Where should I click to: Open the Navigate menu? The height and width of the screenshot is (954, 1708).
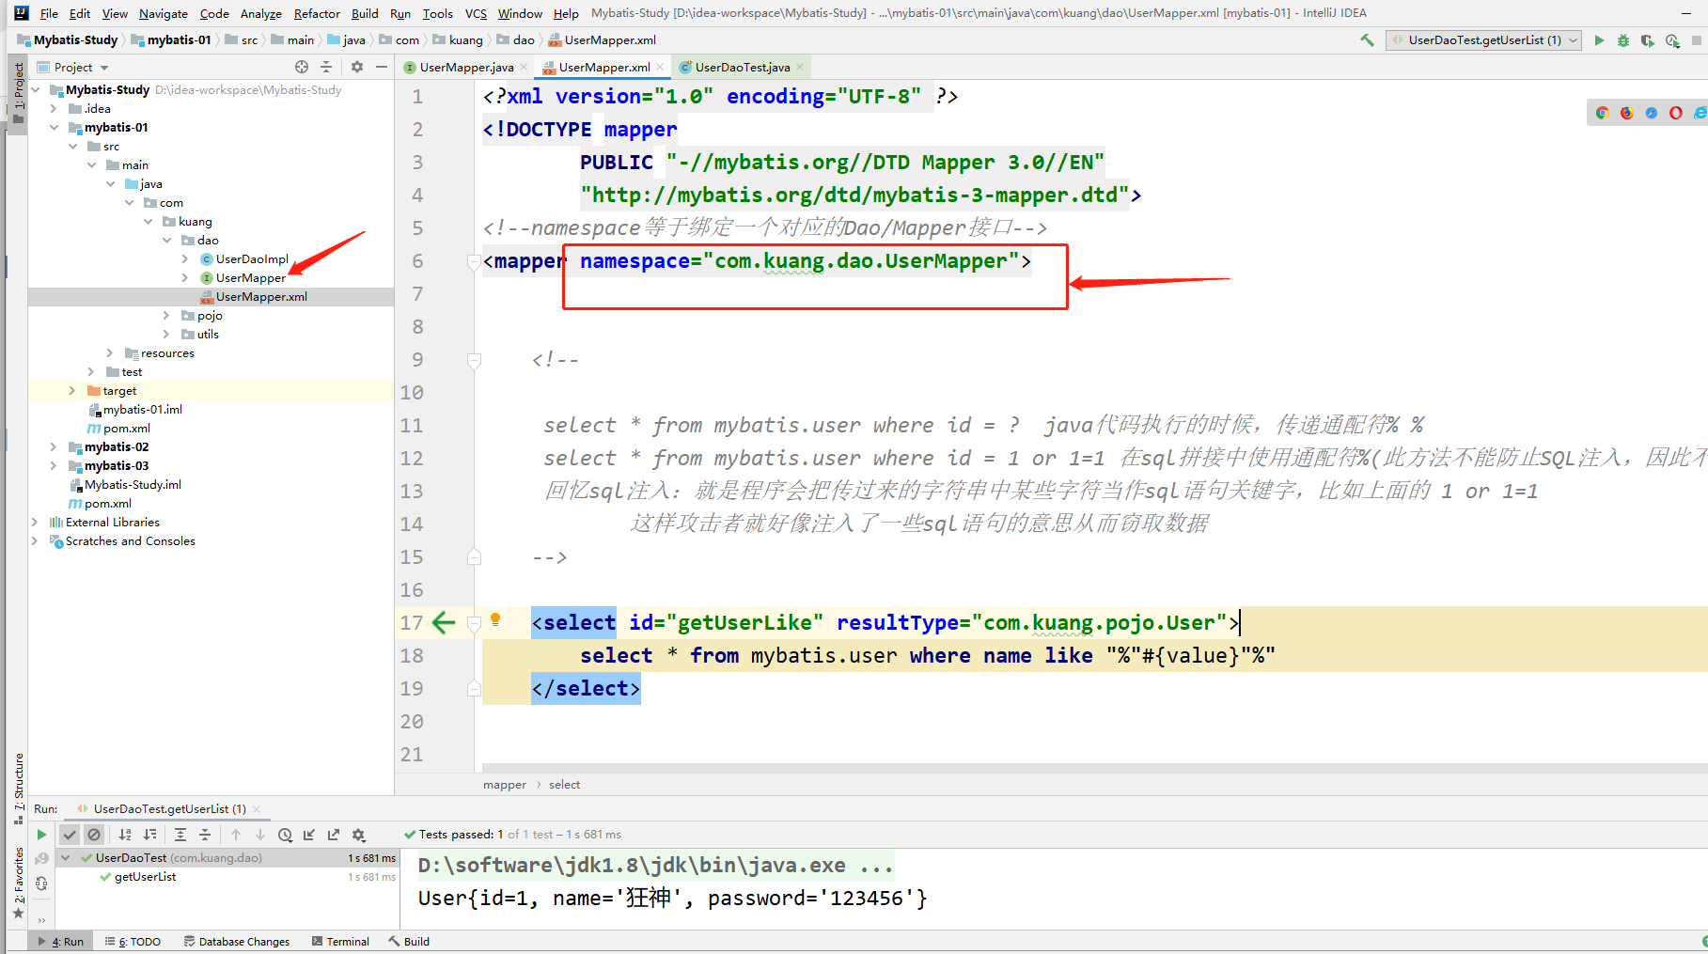pyautogui.click(x=164, y=13)
